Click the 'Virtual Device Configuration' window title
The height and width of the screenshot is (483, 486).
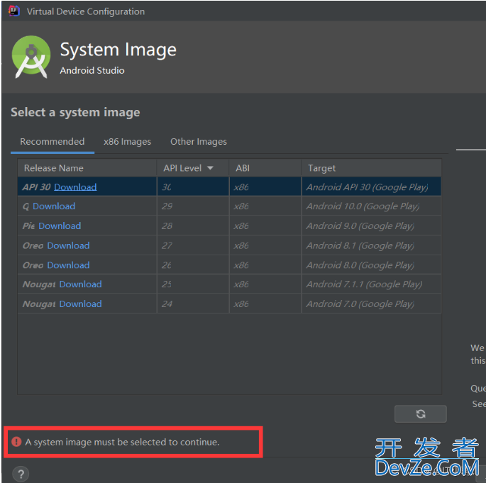coord(86,11)
